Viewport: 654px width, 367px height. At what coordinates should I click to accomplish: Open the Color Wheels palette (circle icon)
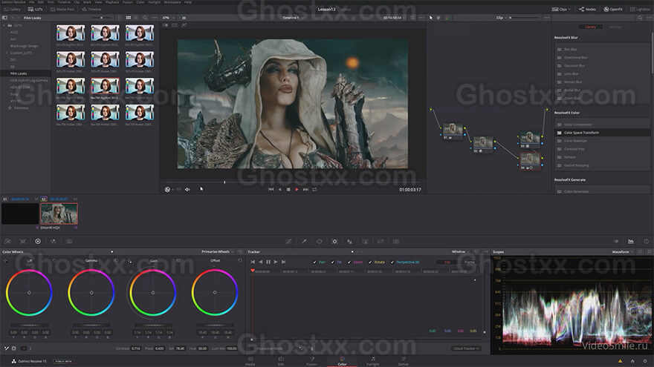tap(38, 242)
